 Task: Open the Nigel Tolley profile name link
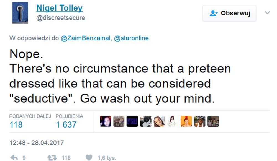coord(59,8)
